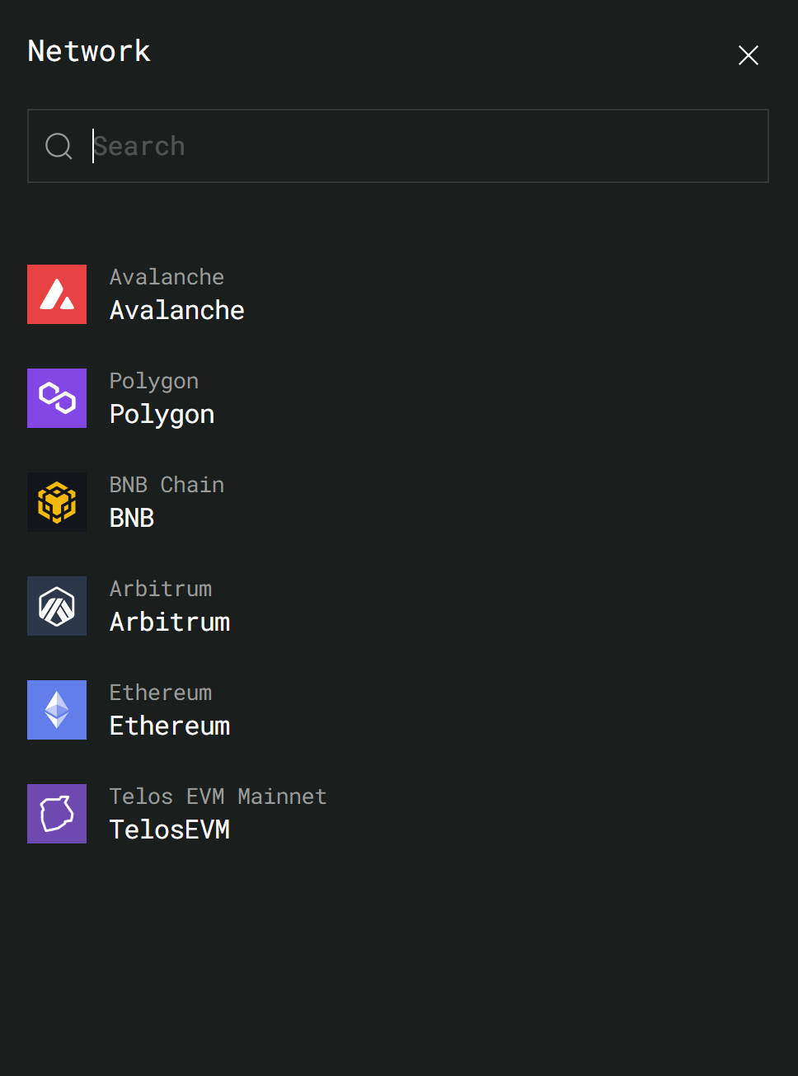798x1076 pixels.
Task: Click the yellow BNB Chain cube icon
Action: [57, 502]
